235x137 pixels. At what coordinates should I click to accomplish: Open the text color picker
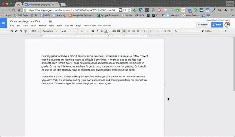pos(106,31)
